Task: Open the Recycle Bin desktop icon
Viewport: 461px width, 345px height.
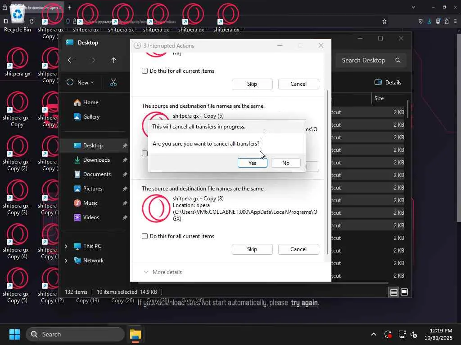Action: [18, 18]
